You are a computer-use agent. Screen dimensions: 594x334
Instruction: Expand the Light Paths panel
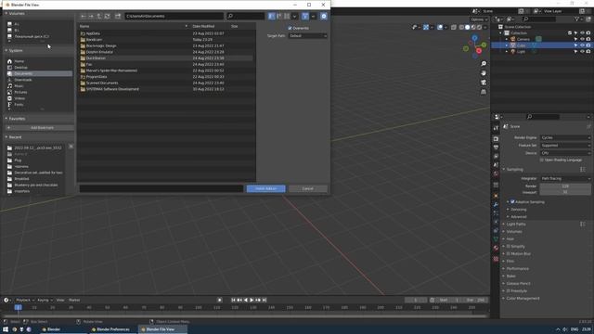coord(516,225)
